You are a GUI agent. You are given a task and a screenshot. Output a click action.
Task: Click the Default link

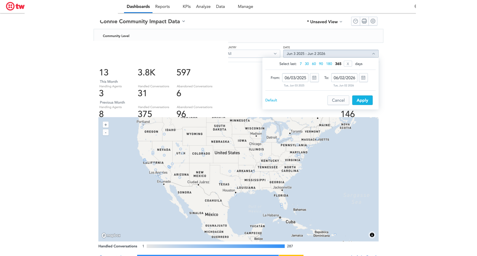point(271,100)
